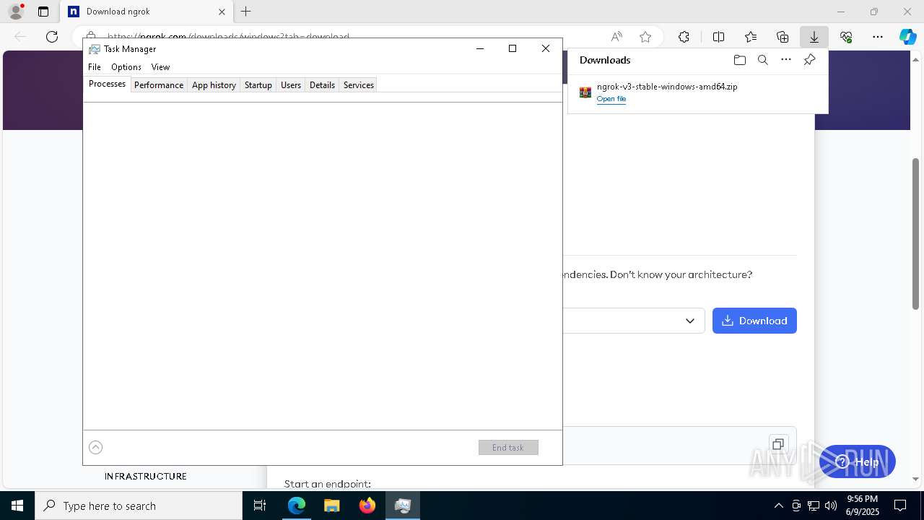This screenshot has height=520, width=924.
Task: Open network status tray icon
Action: coord(814,506)
